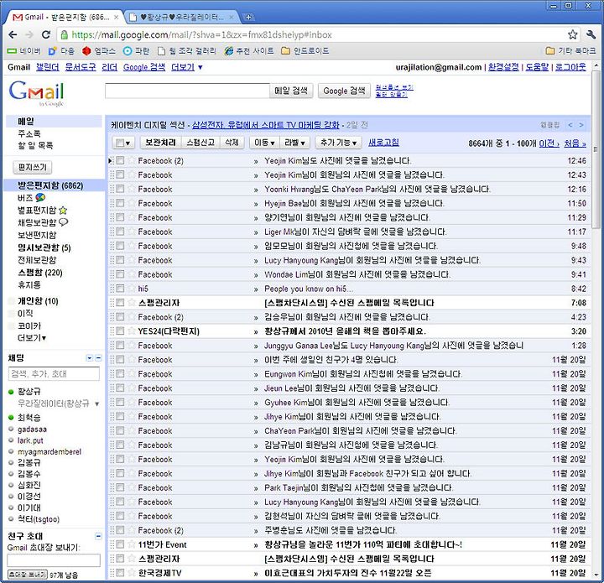Click the 로그아웃 link
604x583 pixels.
pyautogui.click(x=570, y=67)
